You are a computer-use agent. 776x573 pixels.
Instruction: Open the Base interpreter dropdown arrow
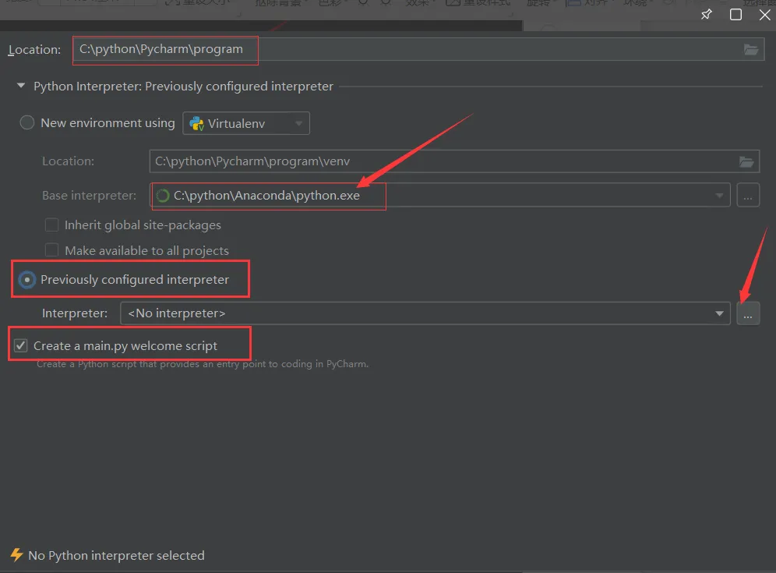coord(719,196)
